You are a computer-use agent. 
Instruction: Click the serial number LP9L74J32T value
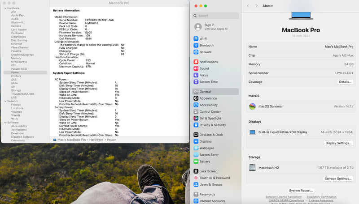344,73
